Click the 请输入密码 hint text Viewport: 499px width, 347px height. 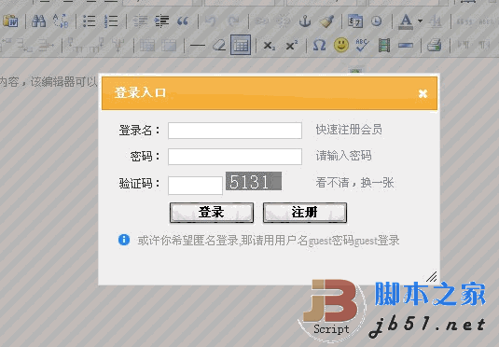point(343,156)
